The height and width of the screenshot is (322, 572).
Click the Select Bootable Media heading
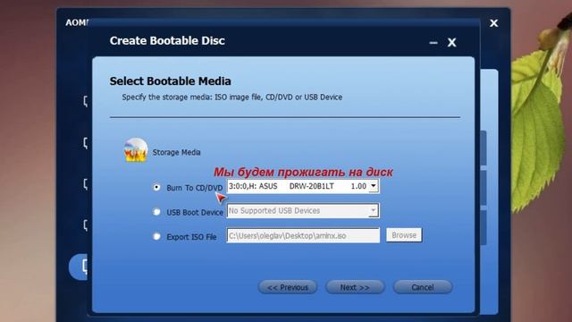(x=171, y=81)
